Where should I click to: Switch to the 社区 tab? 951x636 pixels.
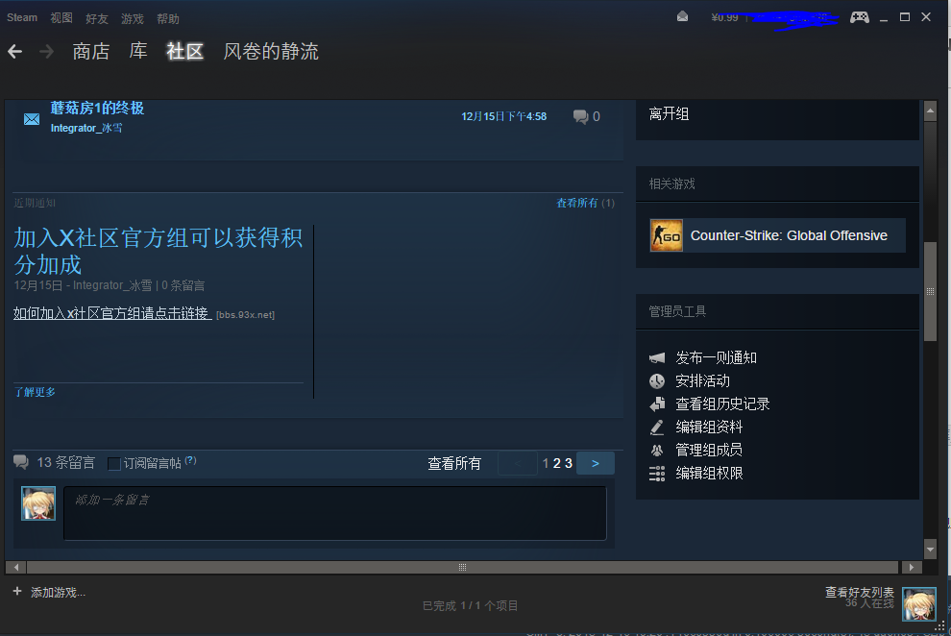(184, 52)
